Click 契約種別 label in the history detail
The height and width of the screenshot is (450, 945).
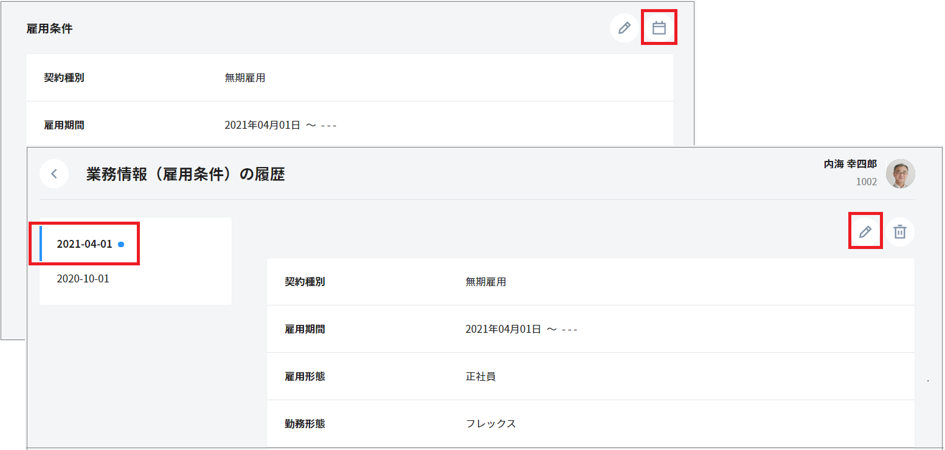tap(305, 282)
